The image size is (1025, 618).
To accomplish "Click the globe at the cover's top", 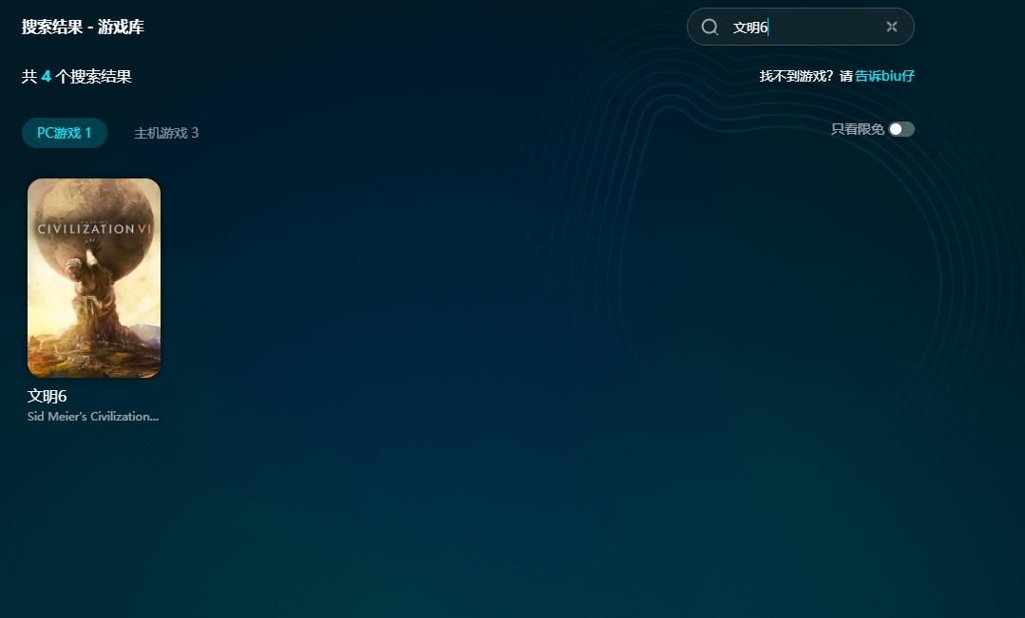I will [94, 202].
